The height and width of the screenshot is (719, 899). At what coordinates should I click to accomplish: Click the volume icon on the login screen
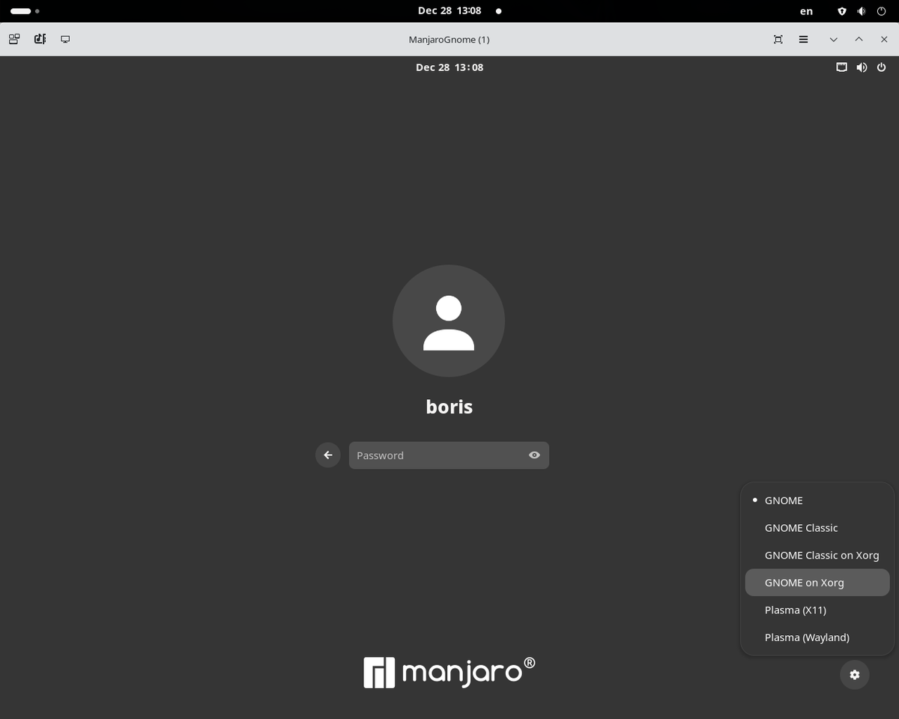coord(862,67)
